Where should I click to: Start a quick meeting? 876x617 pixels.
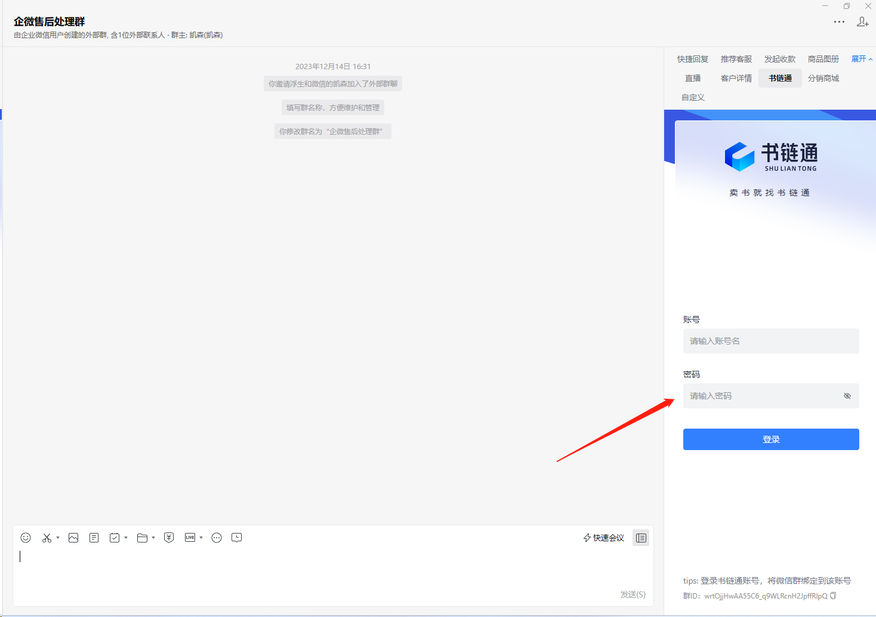tap(603, 538)
